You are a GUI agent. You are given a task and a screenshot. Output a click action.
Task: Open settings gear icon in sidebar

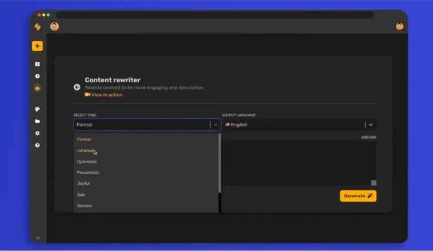coord(37,133)
